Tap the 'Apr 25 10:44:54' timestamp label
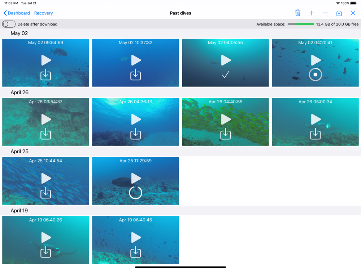361x270 pixels. (45, 161)
